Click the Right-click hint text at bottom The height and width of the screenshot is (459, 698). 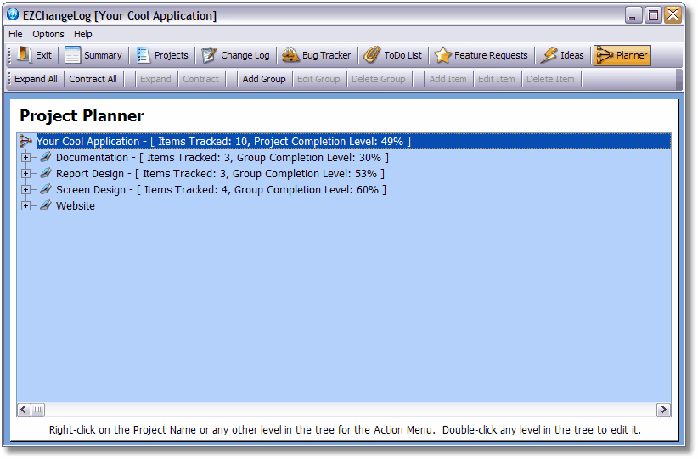(345, 429)
